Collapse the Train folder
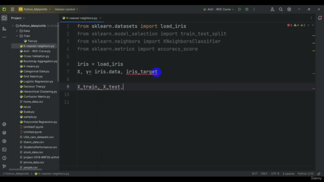Screen dimensions: 324x182 pyautogui.click(x=17, y=36)
